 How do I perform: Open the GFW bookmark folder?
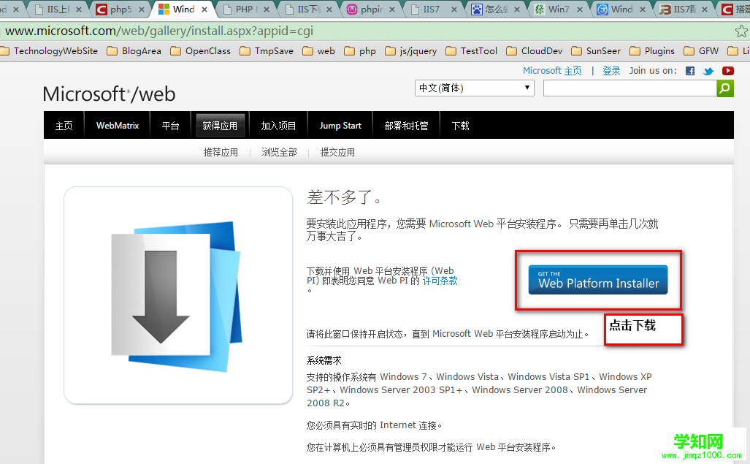click(x=701, y=50)
